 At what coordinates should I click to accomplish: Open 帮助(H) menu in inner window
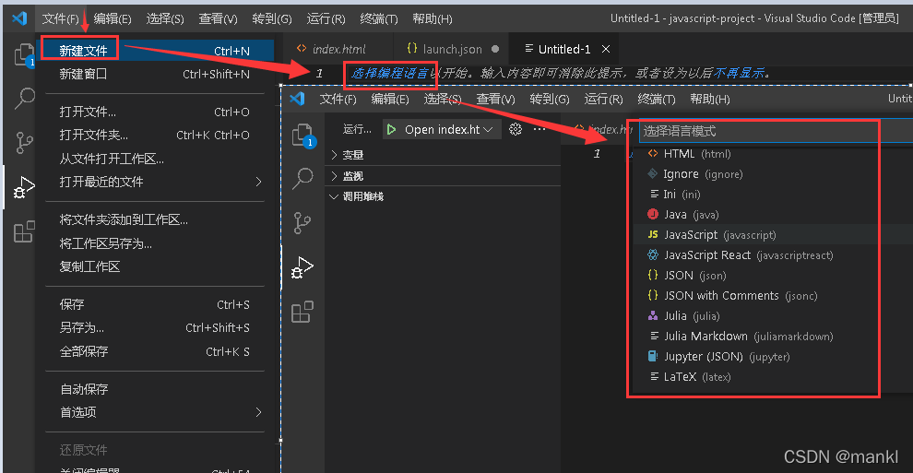[710, 99]
